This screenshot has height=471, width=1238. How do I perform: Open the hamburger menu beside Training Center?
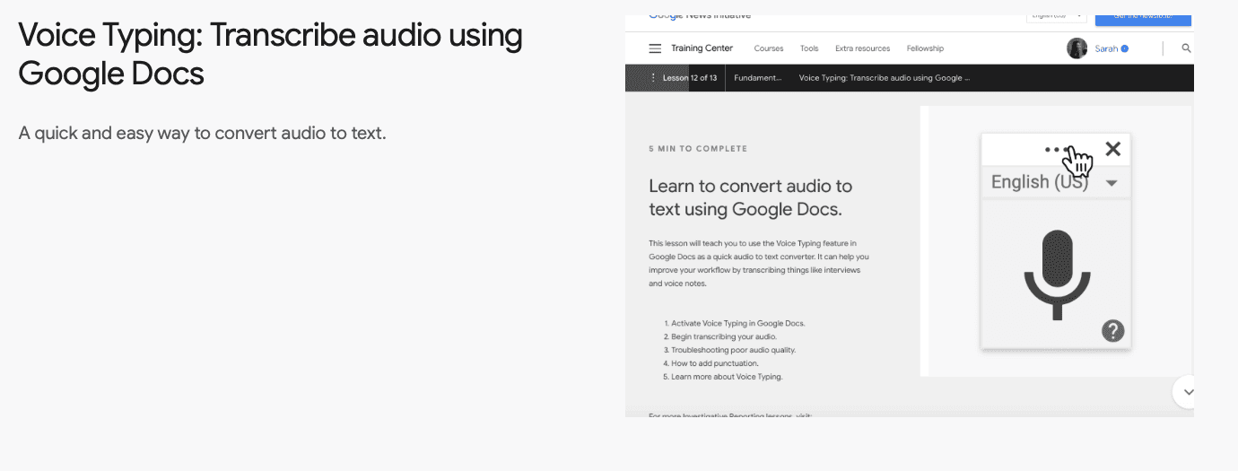point(655,48)
